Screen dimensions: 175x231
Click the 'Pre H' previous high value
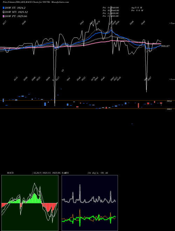tap(111, 10)
